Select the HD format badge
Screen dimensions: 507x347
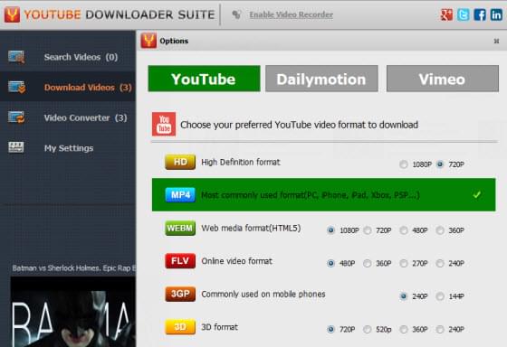click(x=180, y=162)
